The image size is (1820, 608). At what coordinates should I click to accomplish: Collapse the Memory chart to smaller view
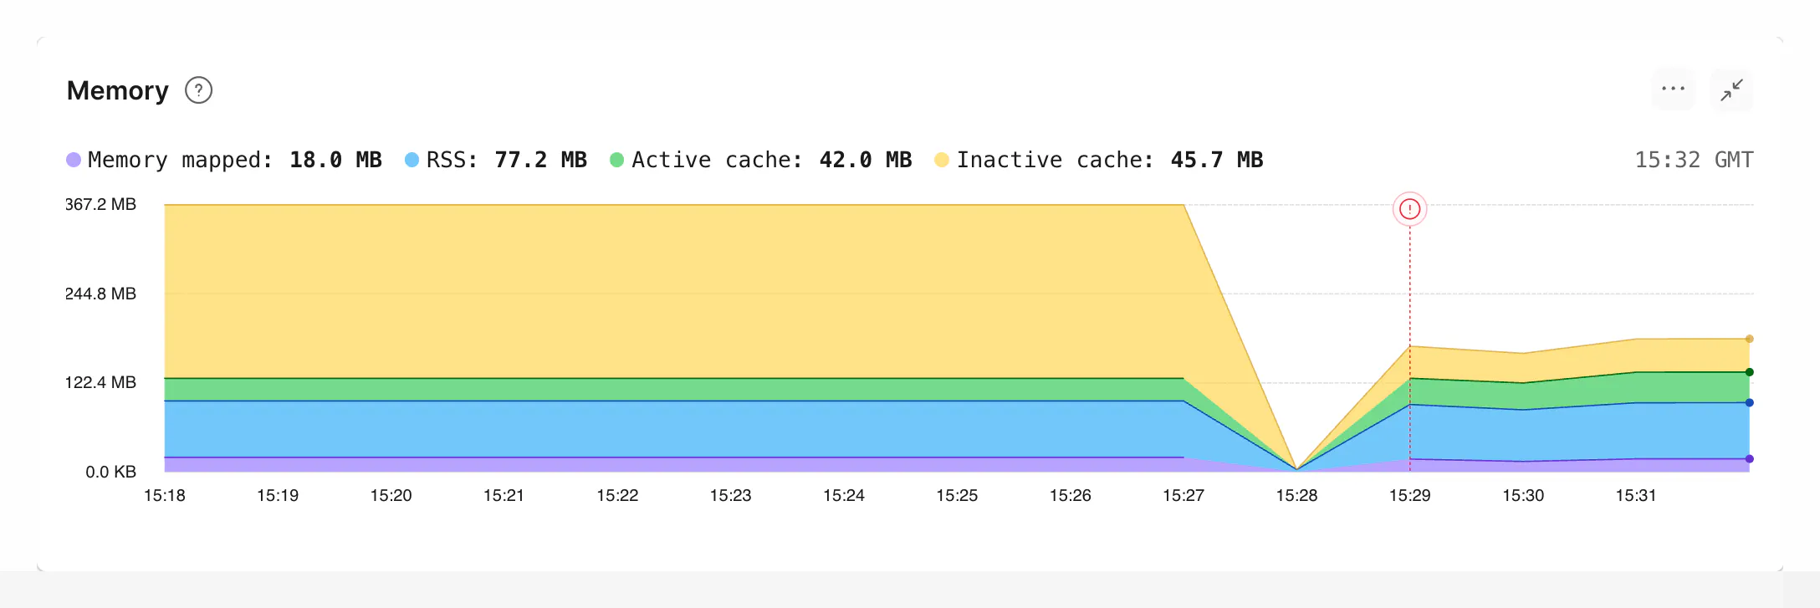pos(1731,89)
